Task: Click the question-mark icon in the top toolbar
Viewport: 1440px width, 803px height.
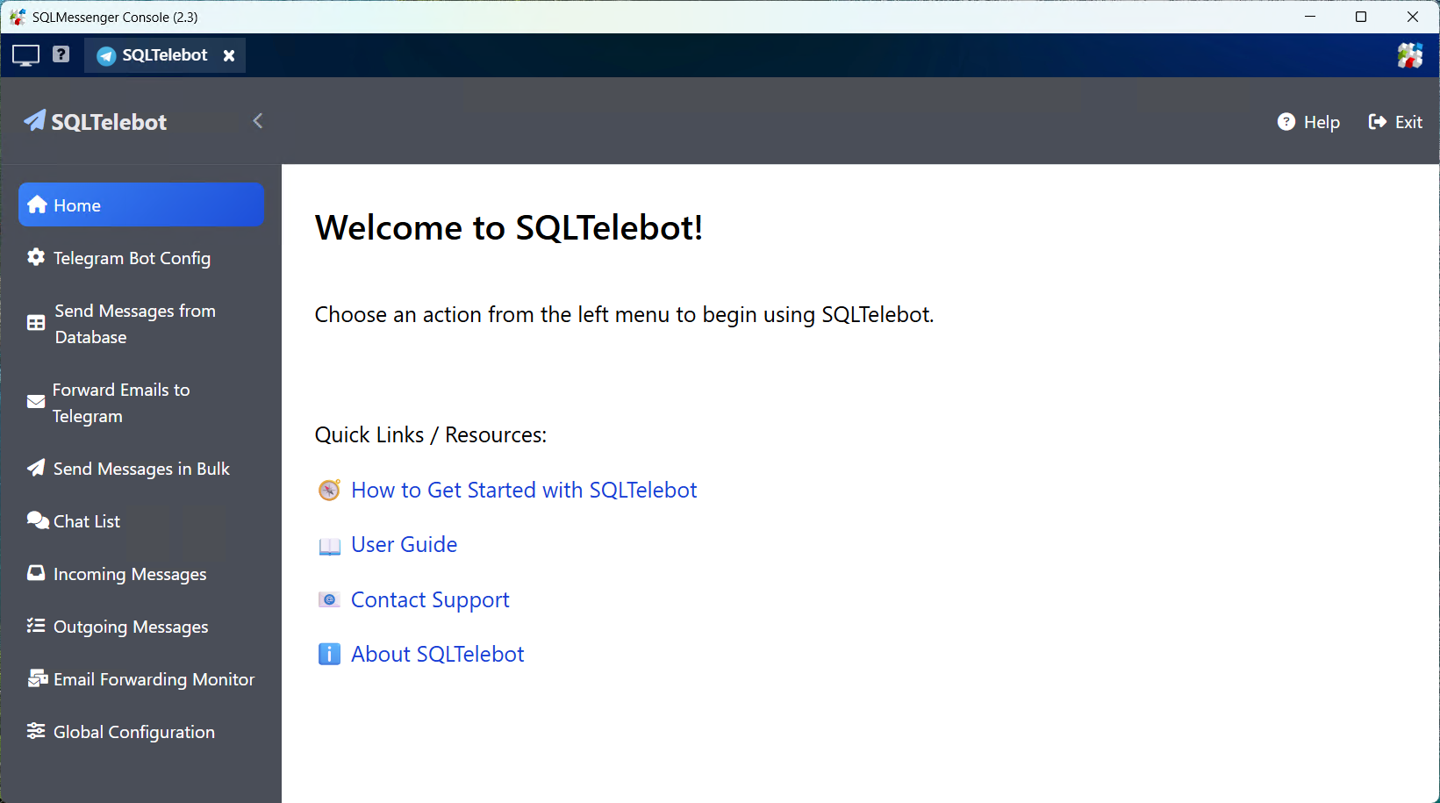Action: [x=61, y=54]
